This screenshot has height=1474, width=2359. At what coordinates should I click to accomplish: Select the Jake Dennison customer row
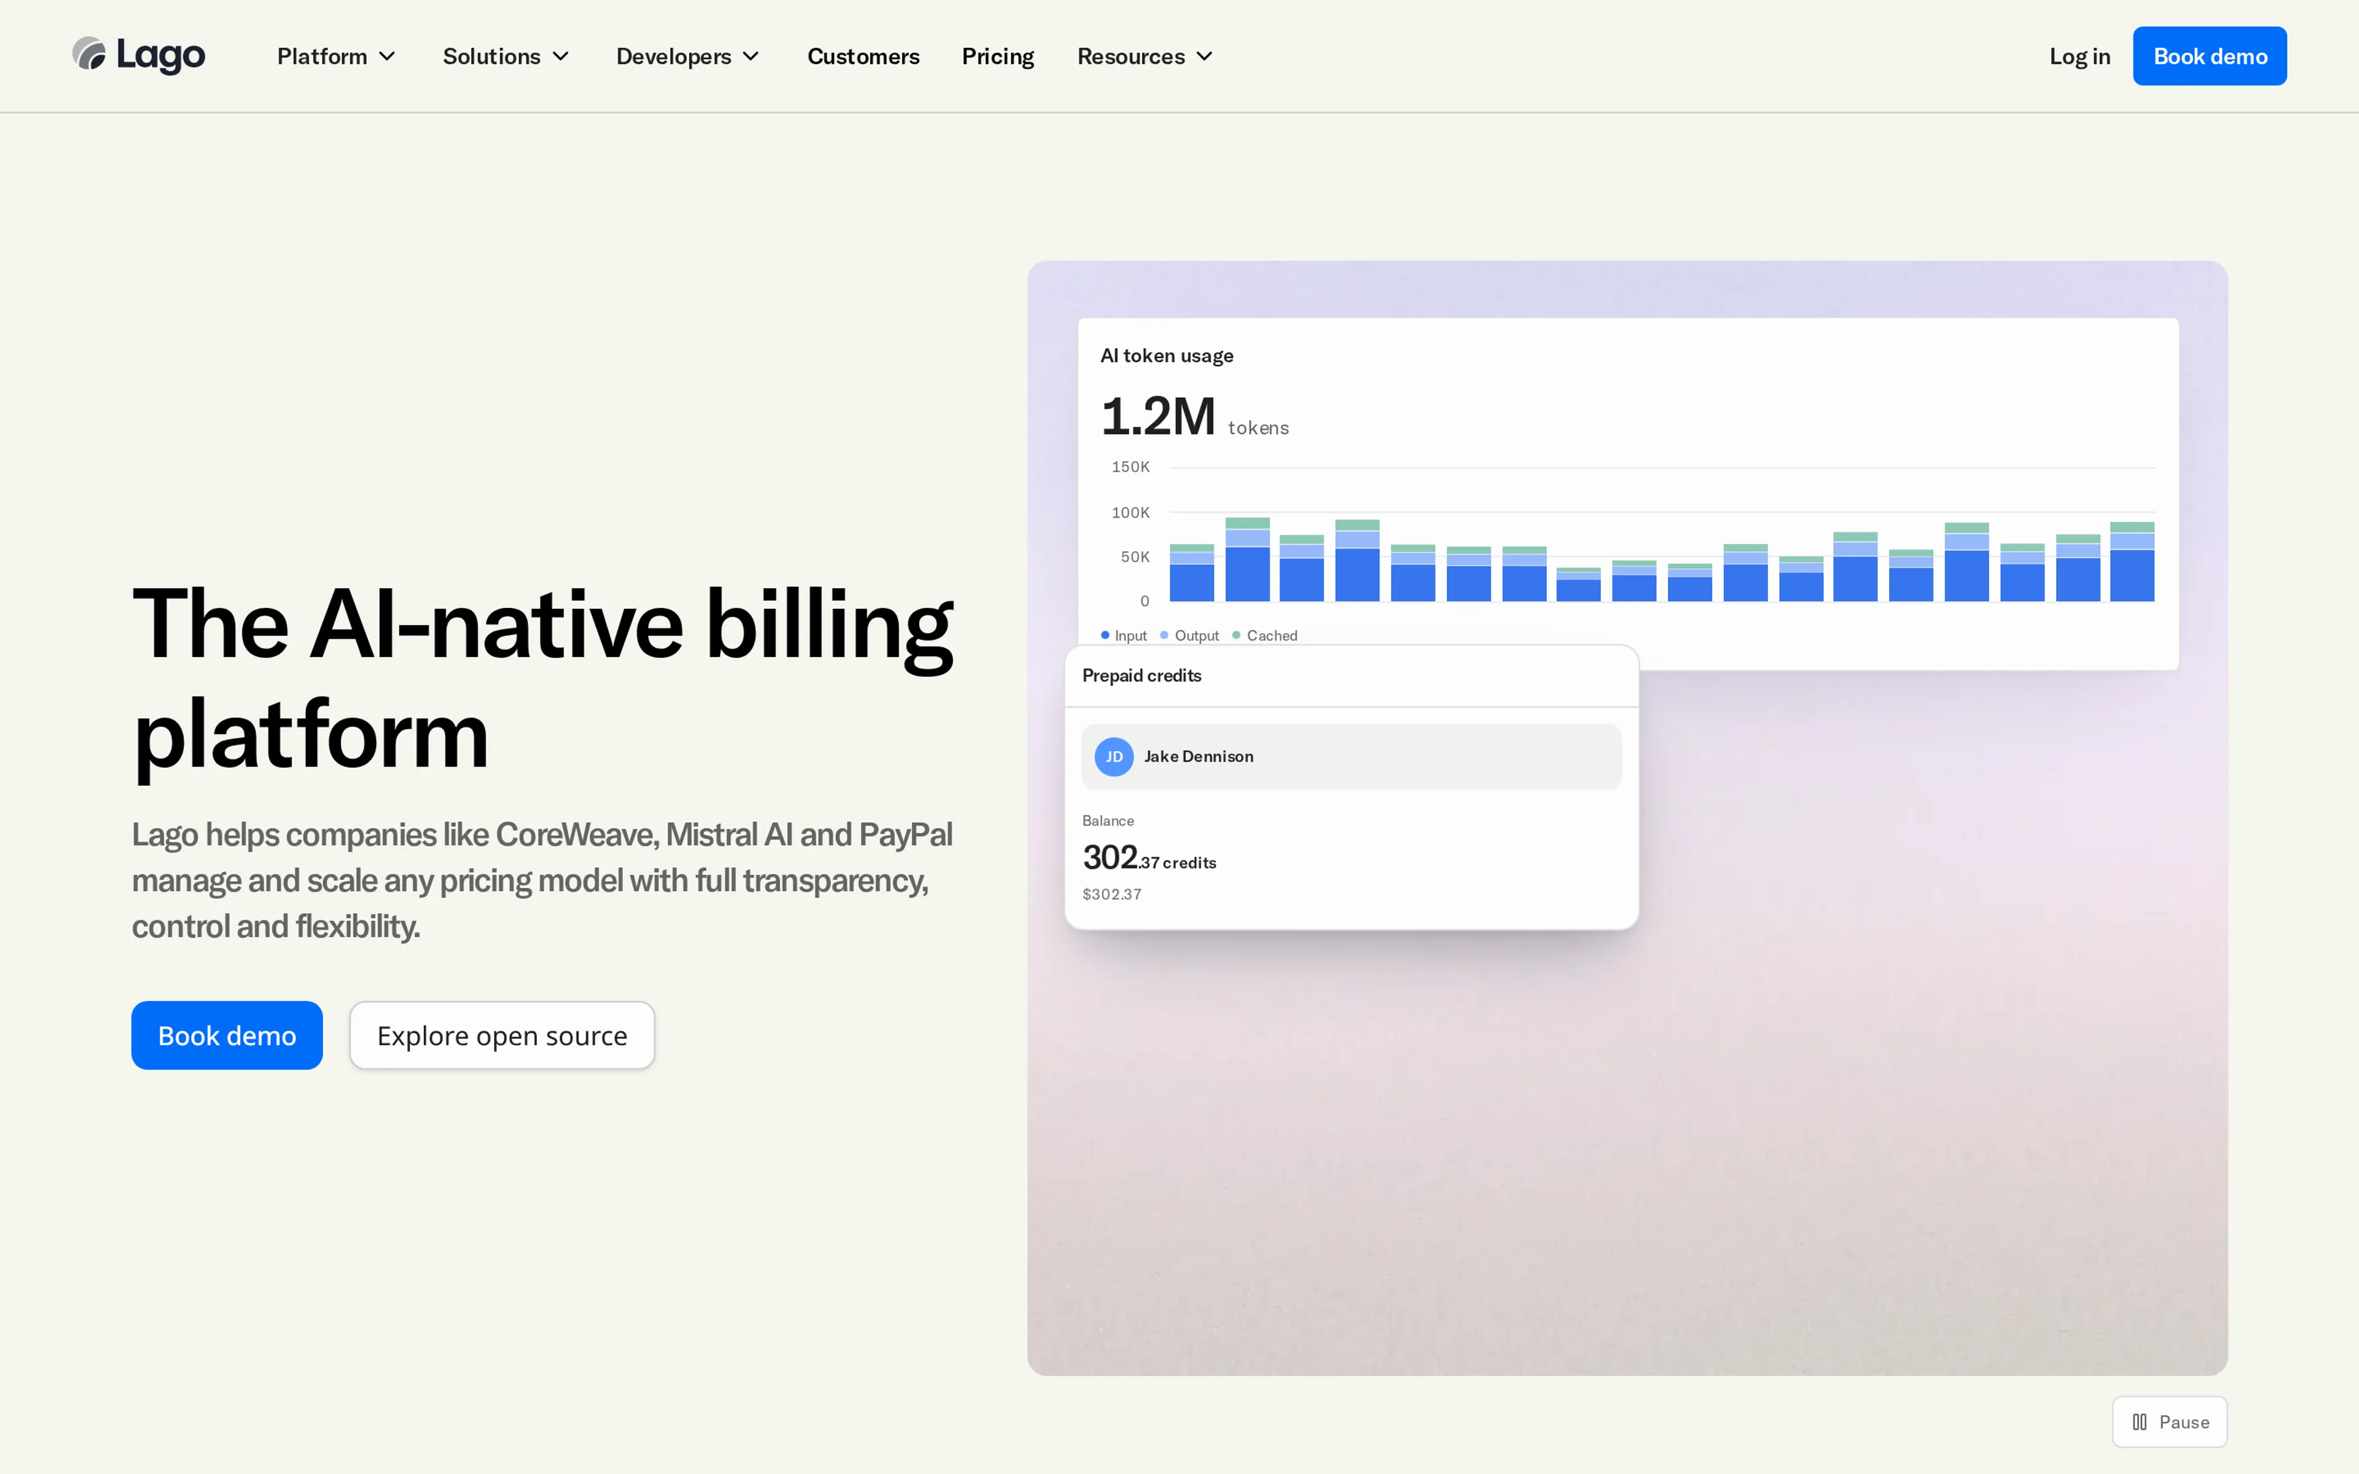1351,757
